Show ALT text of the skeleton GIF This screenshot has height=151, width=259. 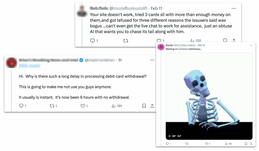179,136
